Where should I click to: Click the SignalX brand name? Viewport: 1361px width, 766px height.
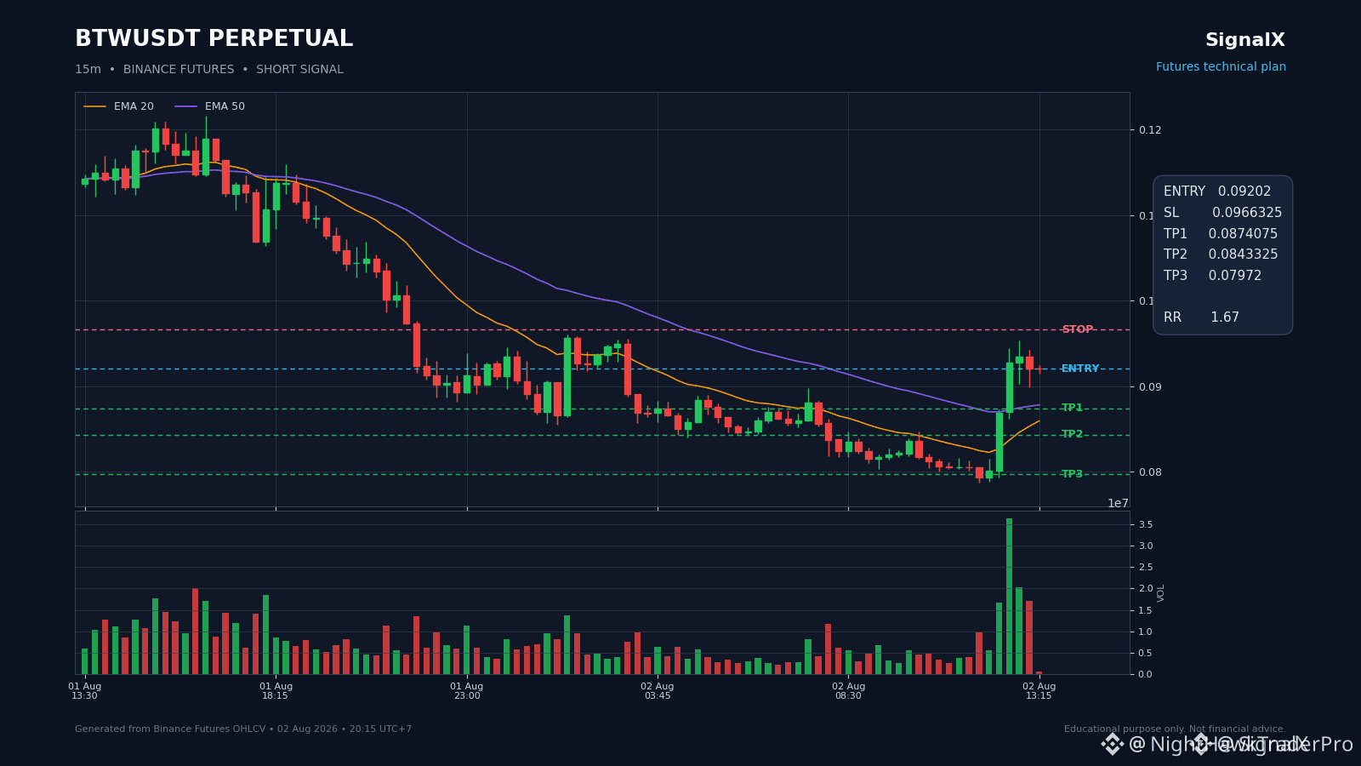pos(1244,40)
